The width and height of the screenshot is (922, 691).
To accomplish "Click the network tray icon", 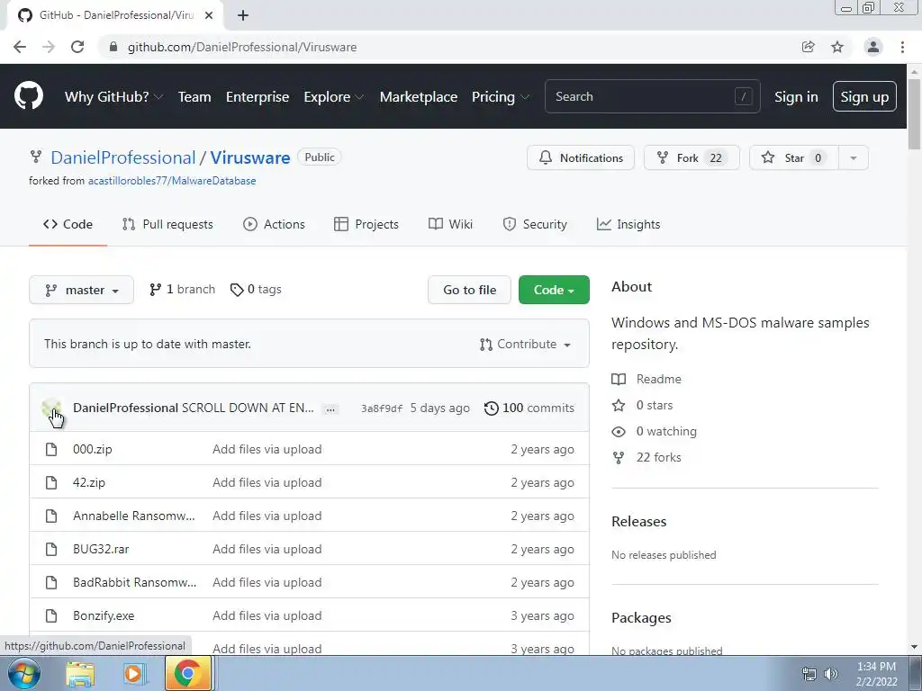I will coord(809,674).
